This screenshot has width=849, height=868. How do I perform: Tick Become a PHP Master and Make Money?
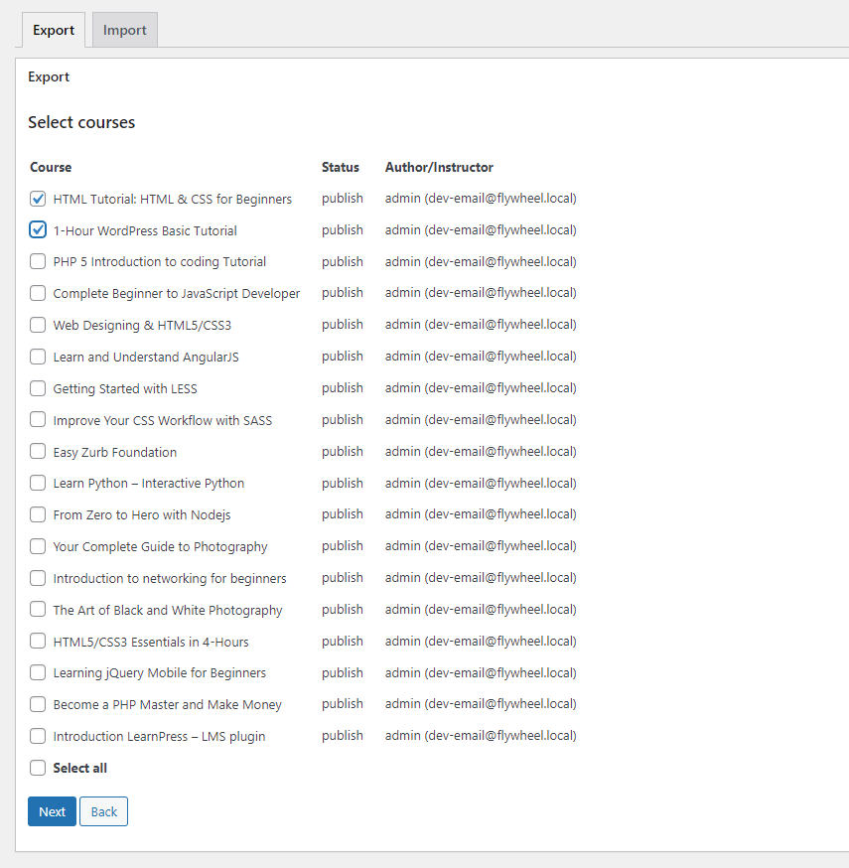tap(38, 704)
